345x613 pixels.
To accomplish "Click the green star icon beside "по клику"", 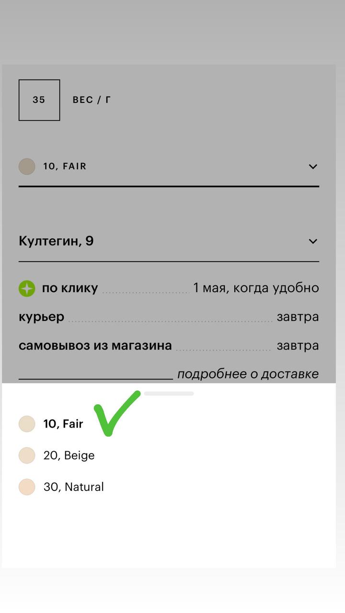I will click(27, 288).
